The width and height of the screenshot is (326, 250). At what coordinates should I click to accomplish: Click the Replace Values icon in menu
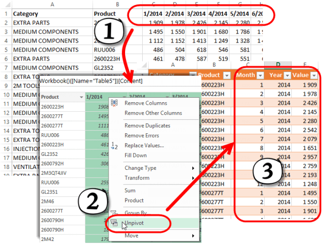(x=114, y=145)
